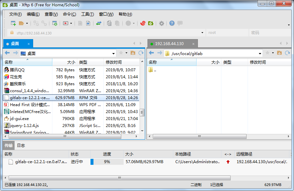Image resolution: width=294 pixels, height=191 pixels.
Task: Open the 窗口(W) menu
Action: [x=106, y=14]
